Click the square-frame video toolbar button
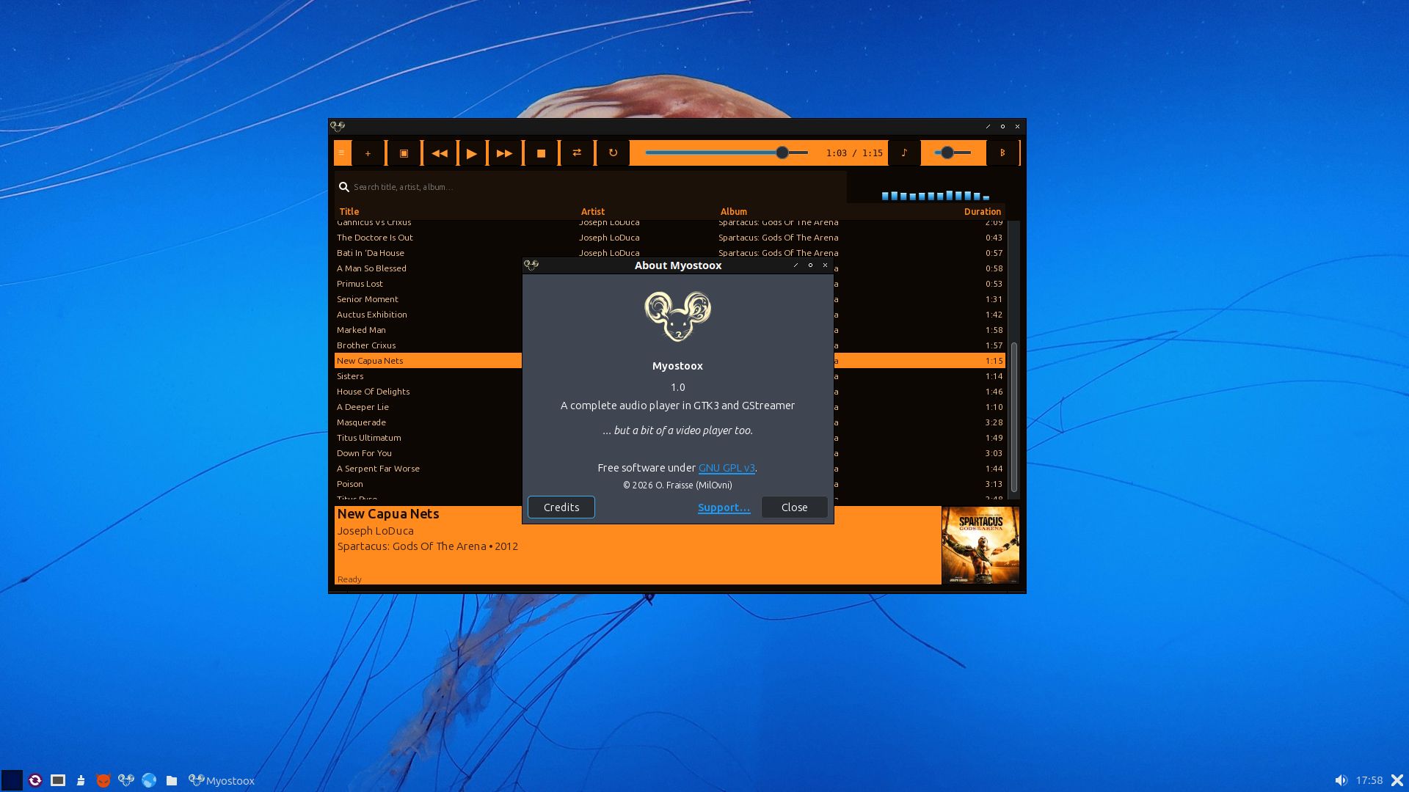Image resolution: width=1409 pixels, height=792 pixels. [x=404, y=153]
